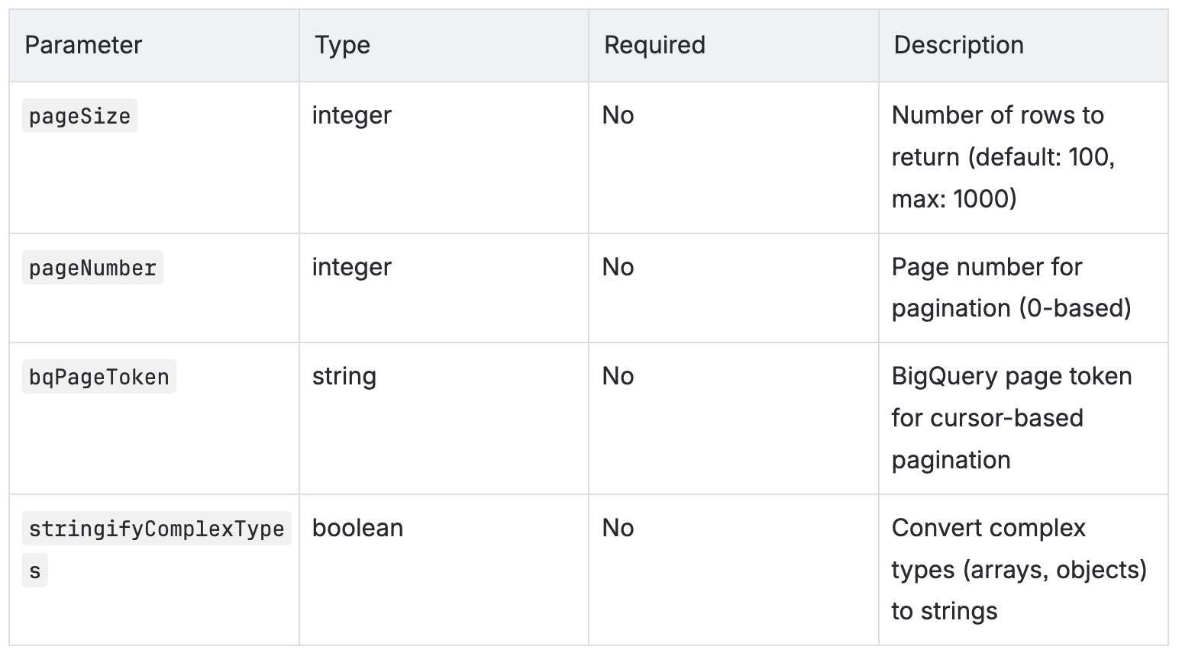The width and height of the screenshot is (1182, 656).
Task: Click the Type column header
Action: 343,45
